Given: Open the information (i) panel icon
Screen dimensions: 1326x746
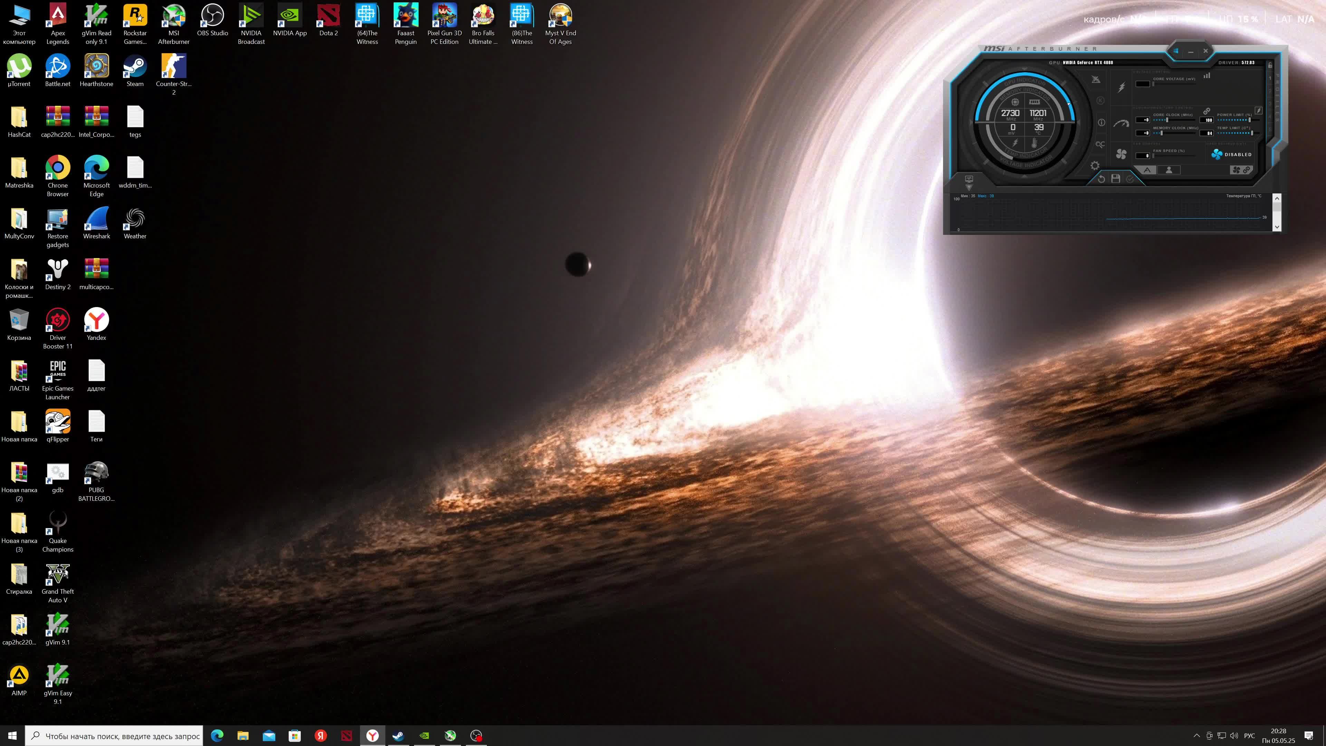Looking at the screenshot, I should point(1101,123).
